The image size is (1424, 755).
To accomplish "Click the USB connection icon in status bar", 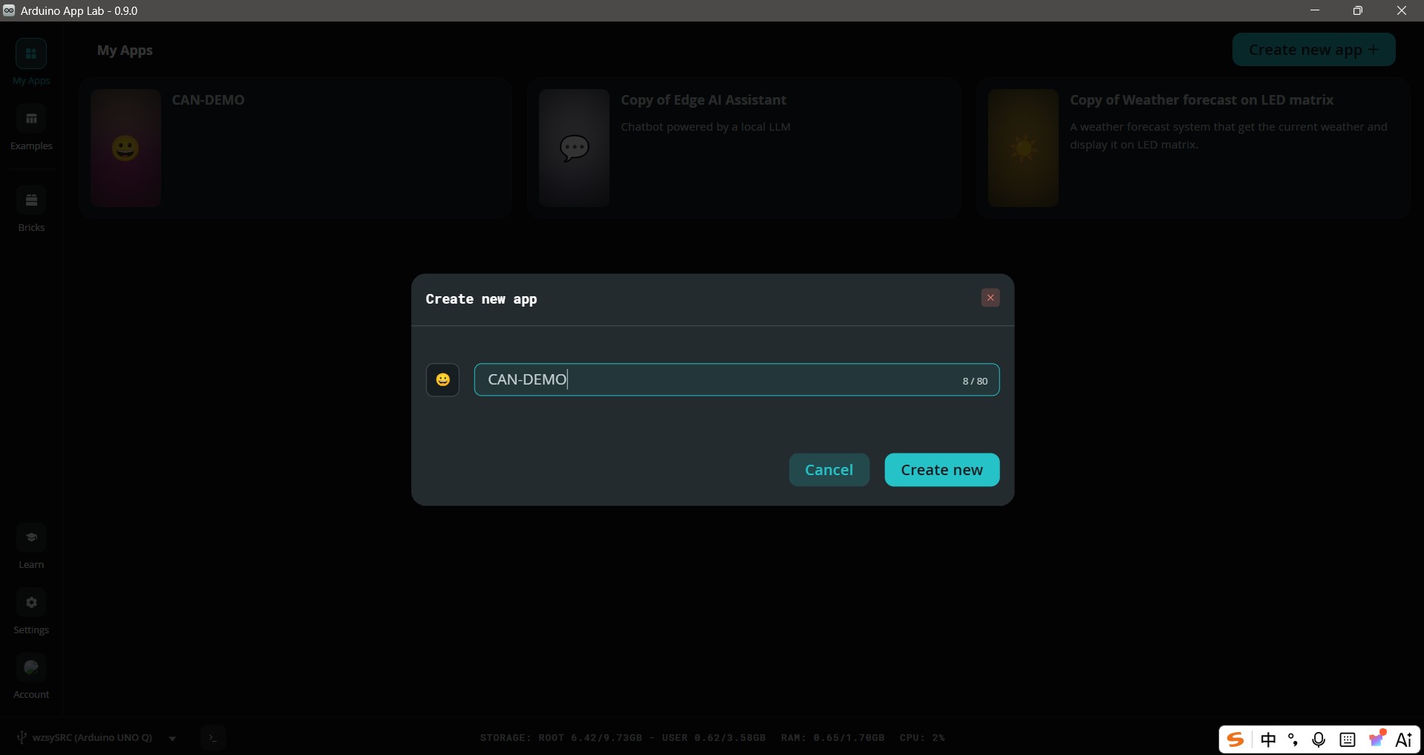I will pos(22,737).
